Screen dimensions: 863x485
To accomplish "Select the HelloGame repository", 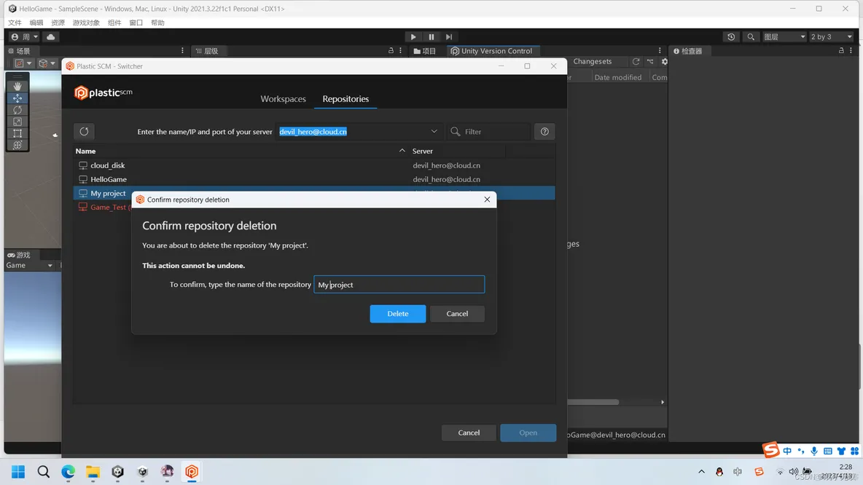I will click(313, 179).
